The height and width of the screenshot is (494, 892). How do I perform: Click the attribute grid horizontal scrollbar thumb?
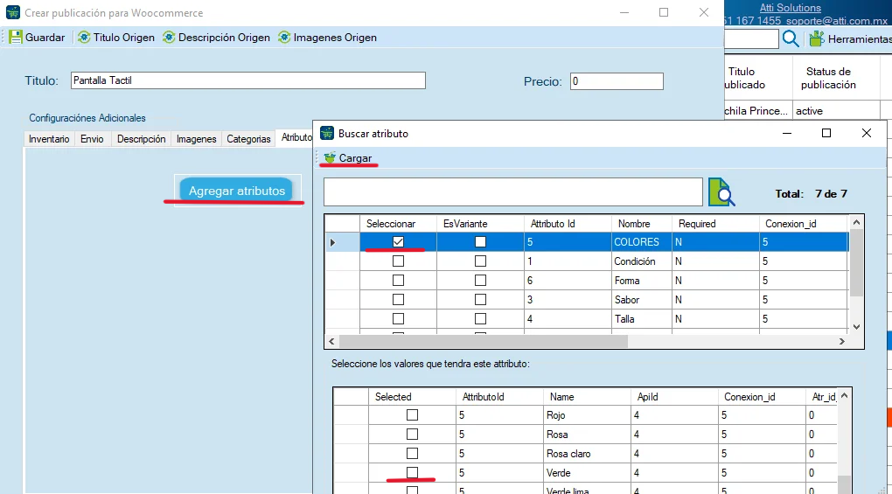click(x=484, y=342)
